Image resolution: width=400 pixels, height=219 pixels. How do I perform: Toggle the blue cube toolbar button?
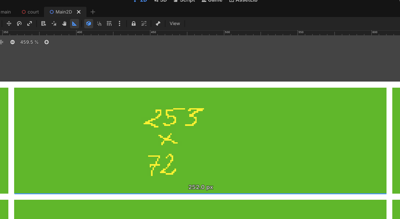(x=89, y=23)
